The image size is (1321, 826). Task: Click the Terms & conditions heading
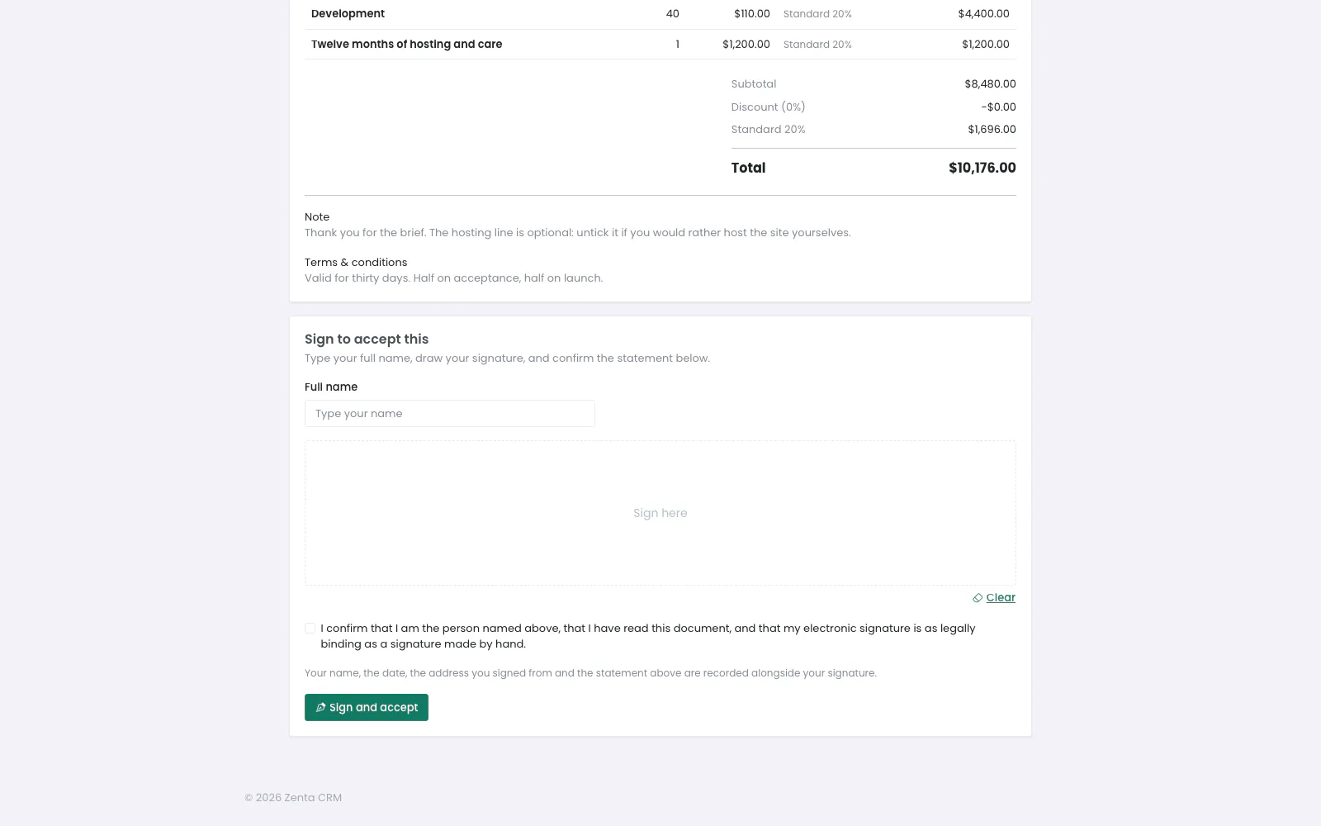(356, 263)
